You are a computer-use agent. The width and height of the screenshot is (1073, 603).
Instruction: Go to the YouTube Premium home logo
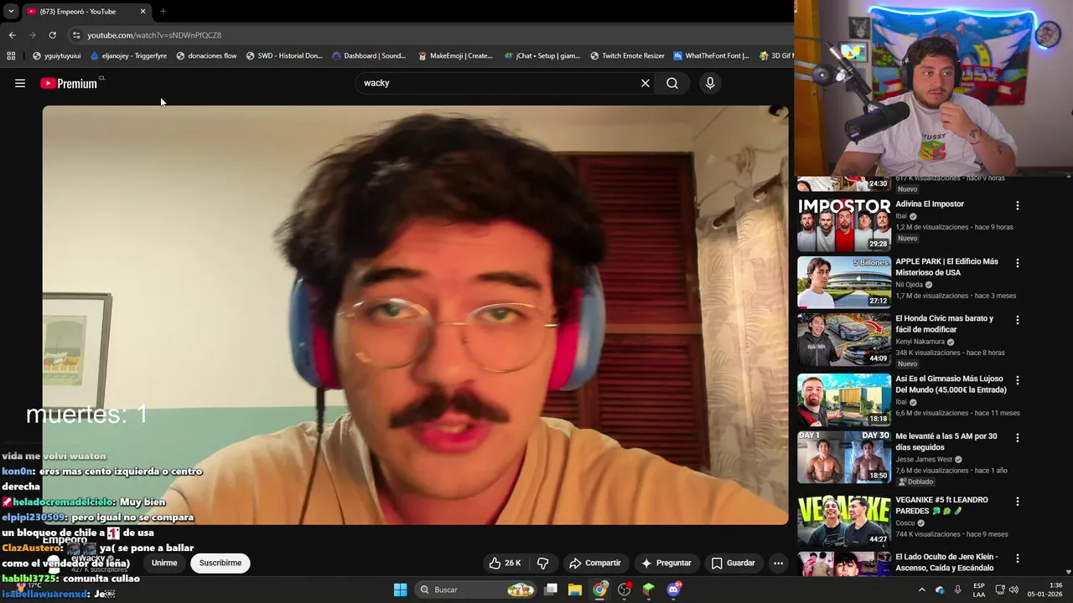(69, 83)
